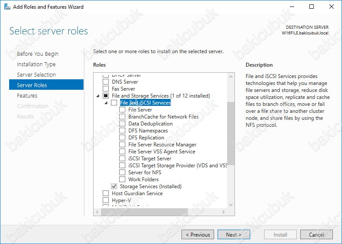Select the iSCSI Target Server label
Image resolution: width=342 pixels, height=244 pixels.
point(150,158)
